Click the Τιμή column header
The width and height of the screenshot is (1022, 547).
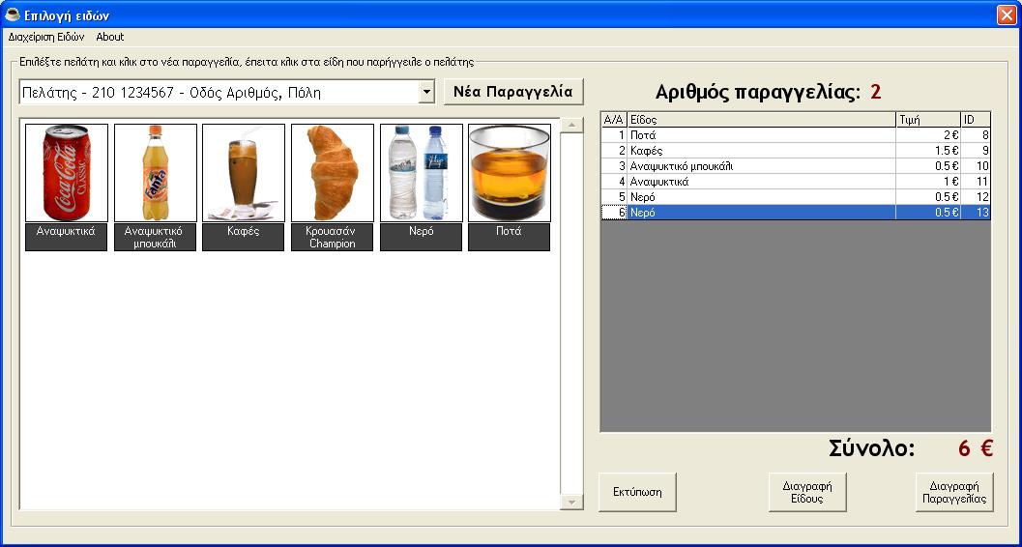pyautogui.click(x=928, y=120)
